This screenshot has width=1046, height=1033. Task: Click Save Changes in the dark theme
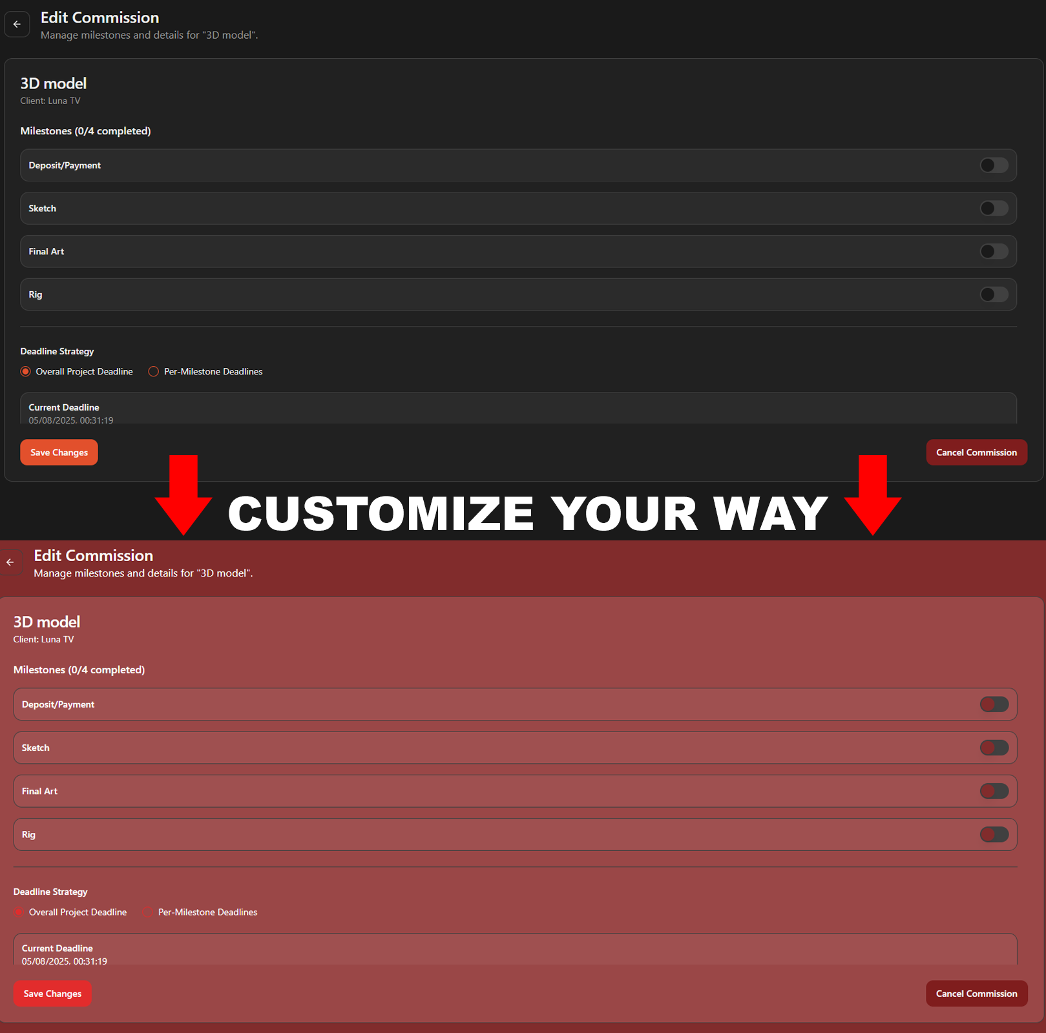(59, 452)
